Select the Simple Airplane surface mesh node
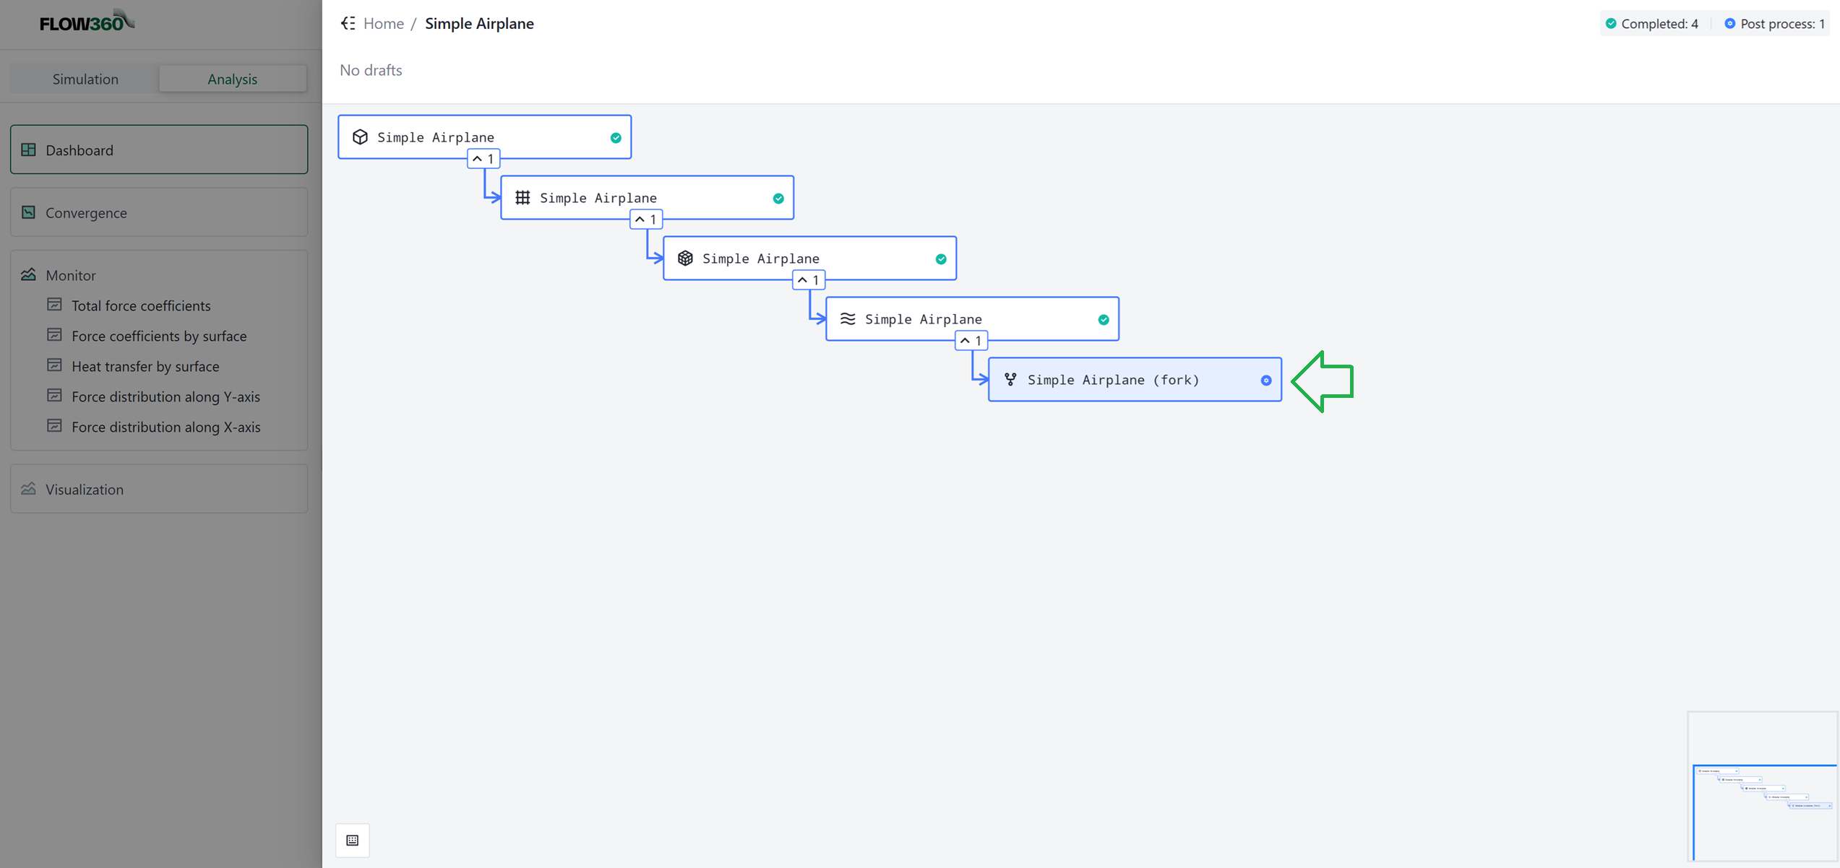1840x868 pixels. point(647,197)
